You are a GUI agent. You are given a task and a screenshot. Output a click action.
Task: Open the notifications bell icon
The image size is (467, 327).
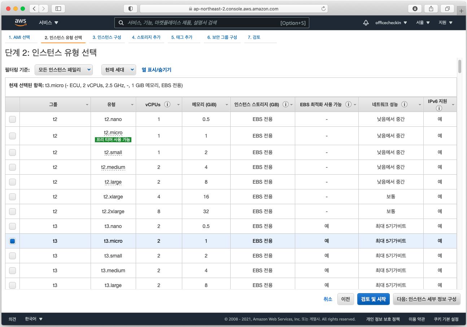coord(366,23)
